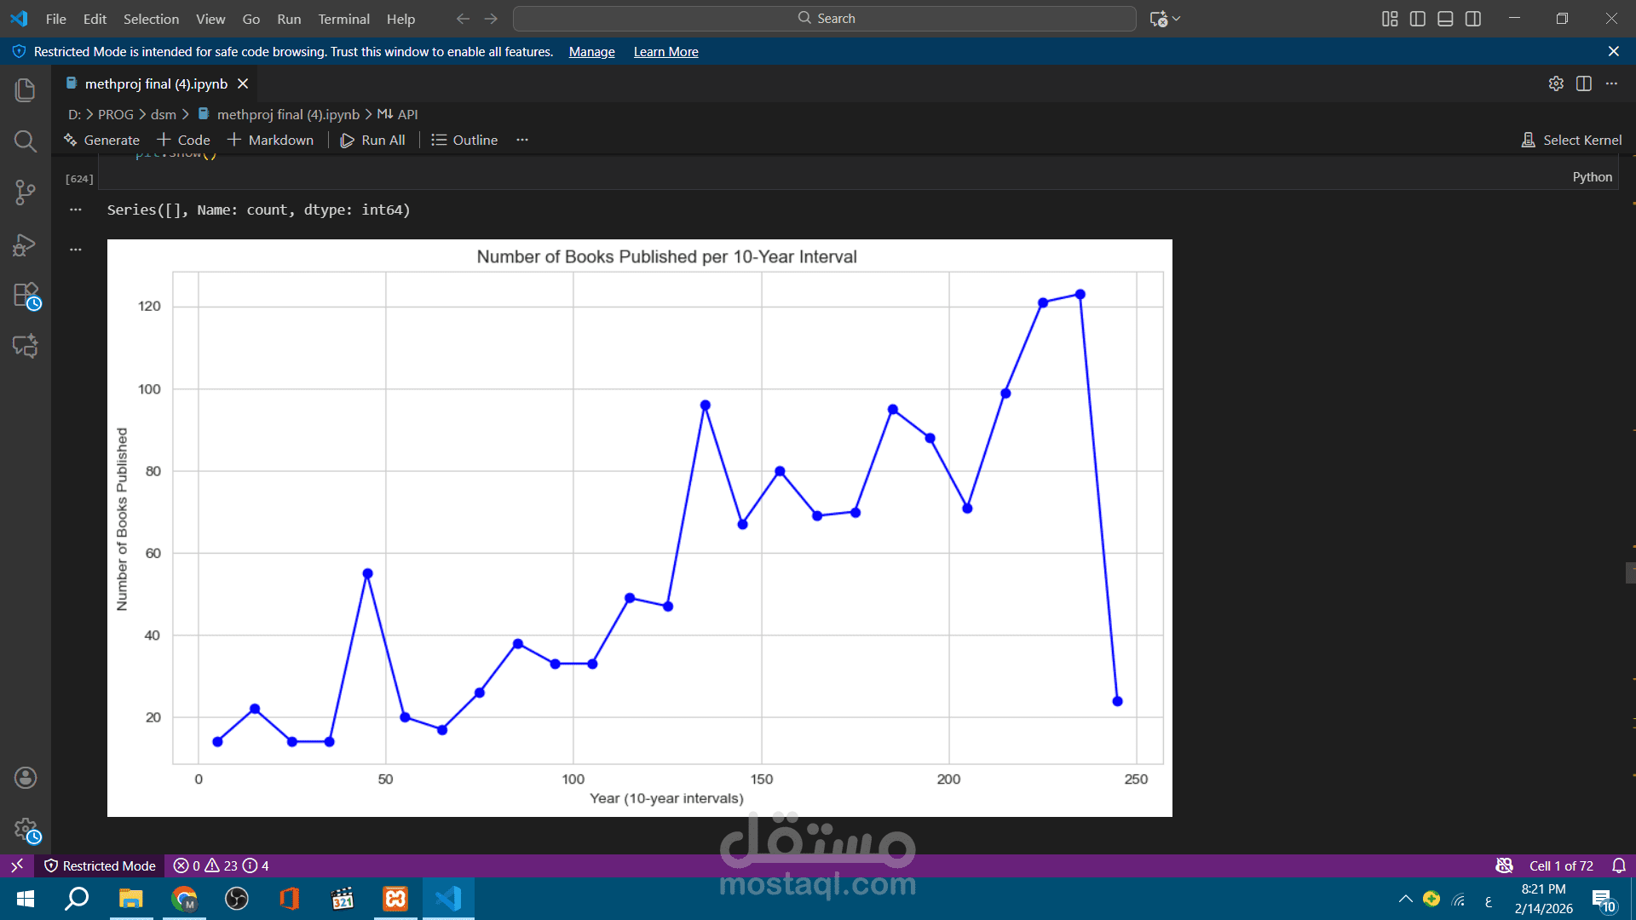The image size is (1636, 920).
Task: Toggle the Secondary Side Bar layout
Action: pyautogui.click(x=1473, y=19)
